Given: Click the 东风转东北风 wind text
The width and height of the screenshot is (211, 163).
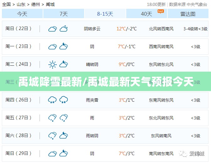Looking at the screenshot, I should [x=161, y=65].
